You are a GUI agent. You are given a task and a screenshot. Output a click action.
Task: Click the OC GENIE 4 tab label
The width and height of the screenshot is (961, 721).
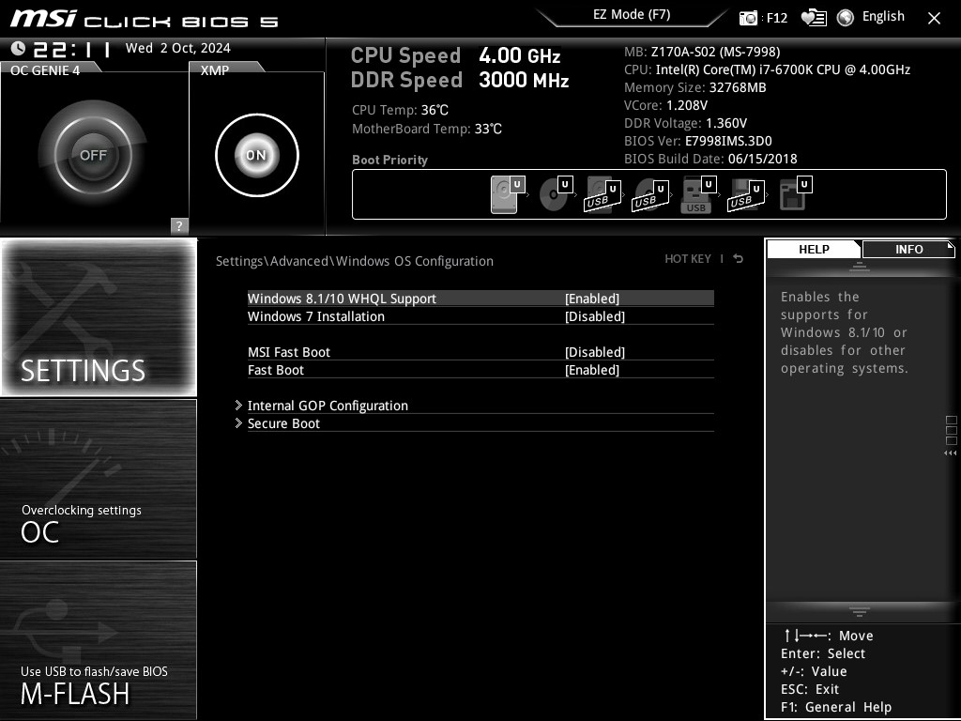(x=45, y=69)
